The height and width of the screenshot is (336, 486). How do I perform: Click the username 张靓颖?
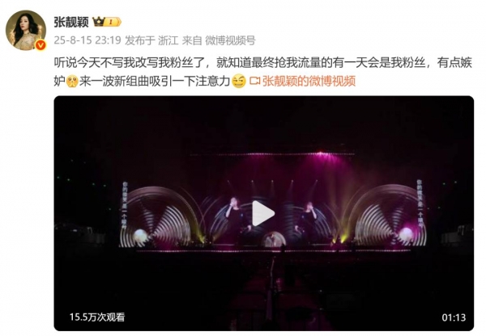pyautogui.click(x=71, y=22)
